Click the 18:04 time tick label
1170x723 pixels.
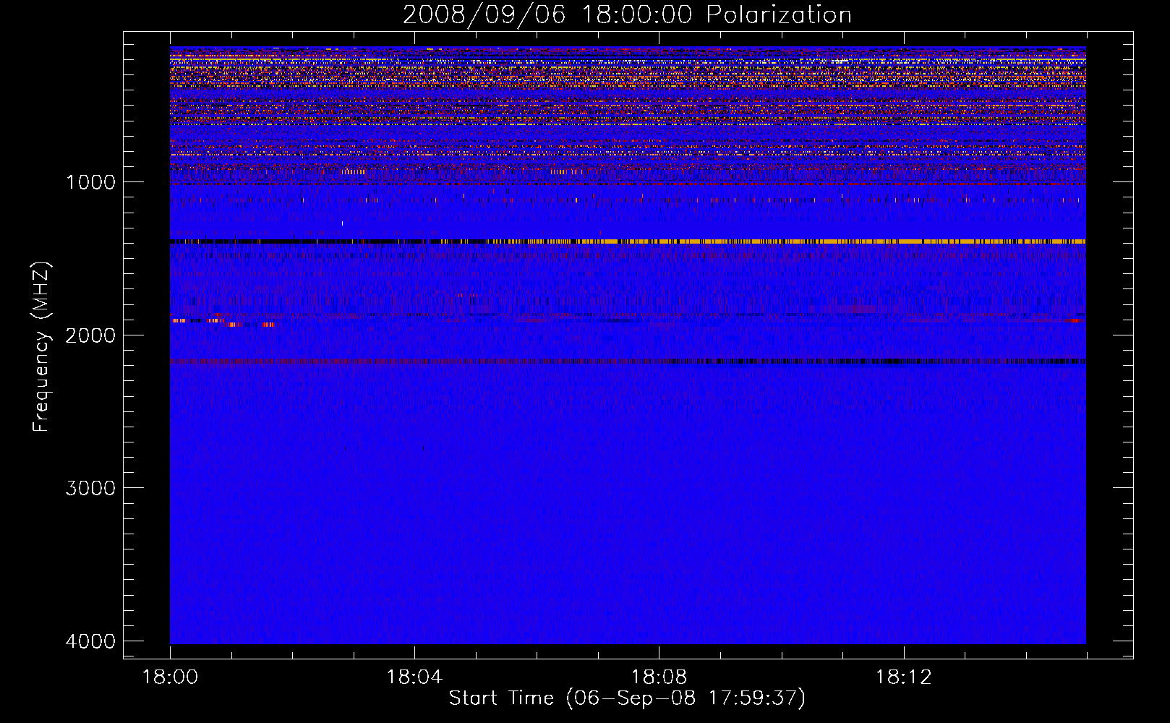(x=414, y=677)
